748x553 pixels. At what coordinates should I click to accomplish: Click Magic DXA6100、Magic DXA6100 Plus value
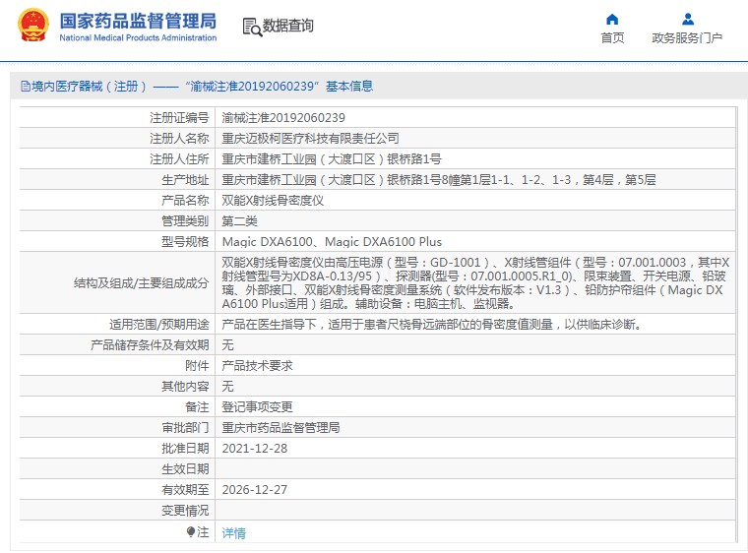point(332,242)
